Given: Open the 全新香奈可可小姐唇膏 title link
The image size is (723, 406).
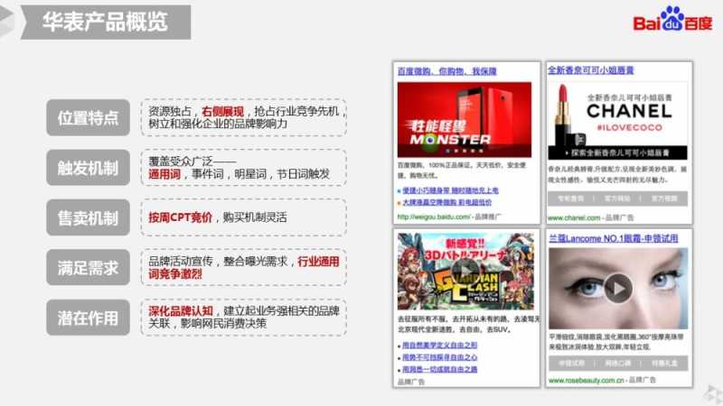Looking at the screenshot, I should 591,70.
